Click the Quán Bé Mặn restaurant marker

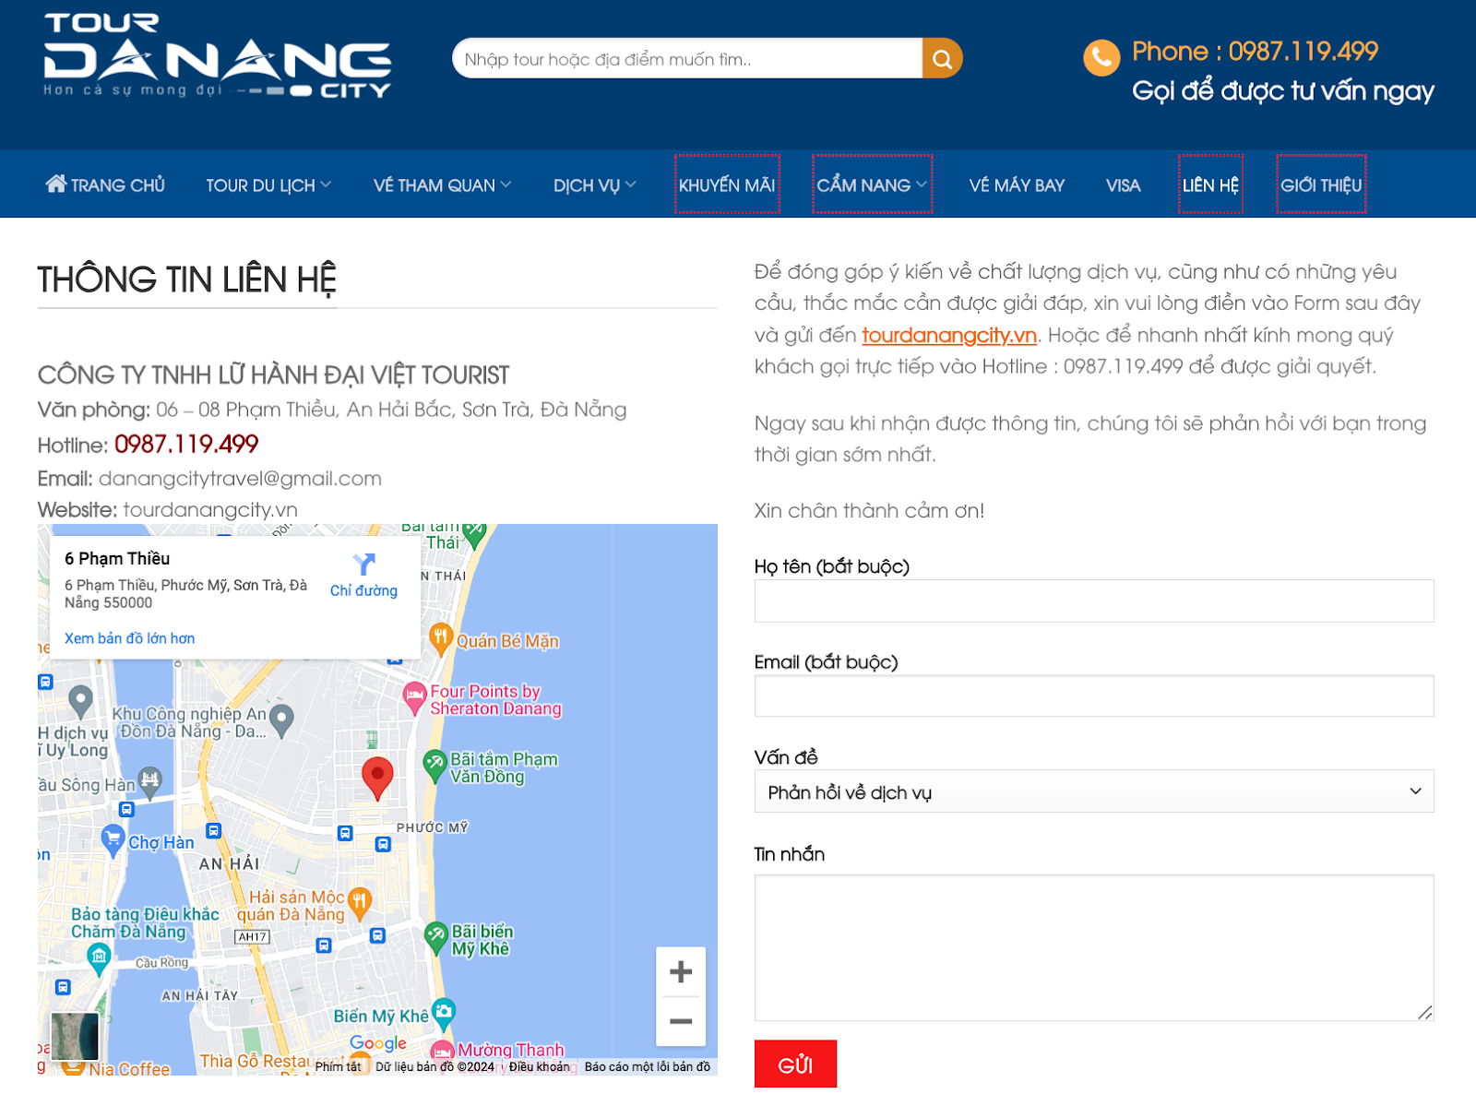441,638
